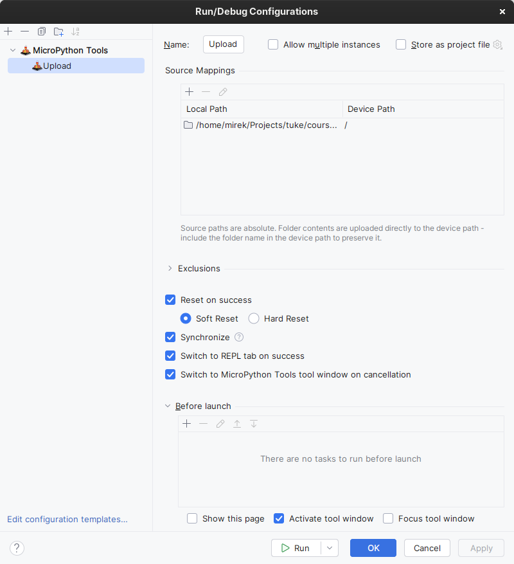
Task: Remove the selected run configuration
Action: (x=25, y=32)
